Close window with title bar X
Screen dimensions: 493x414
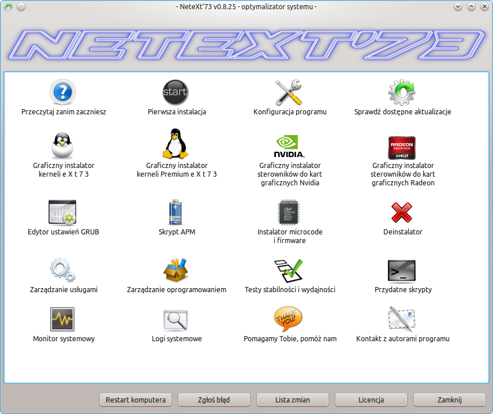(x=484, y=6)
